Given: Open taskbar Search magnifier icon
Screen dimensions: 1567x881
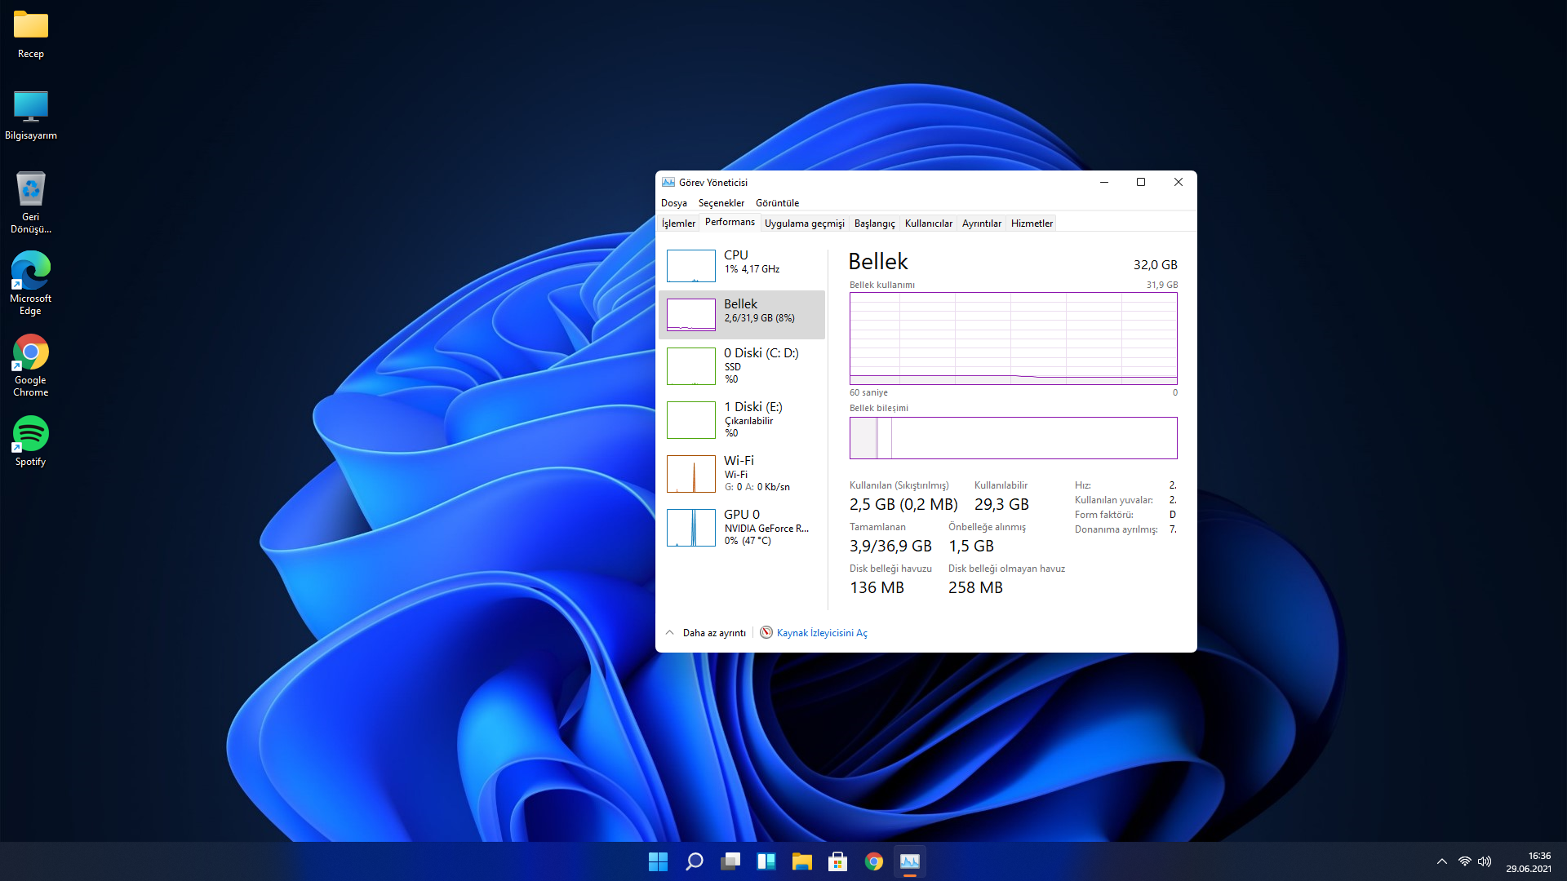Looking at the screenshot, I should 695,861.
